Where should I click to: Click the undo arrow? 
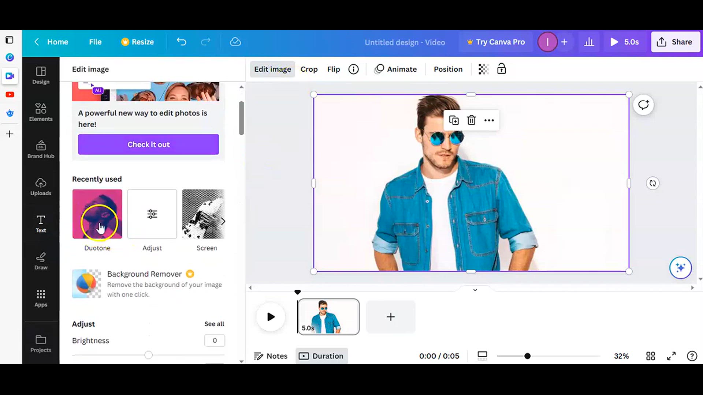tap(182, 42)
